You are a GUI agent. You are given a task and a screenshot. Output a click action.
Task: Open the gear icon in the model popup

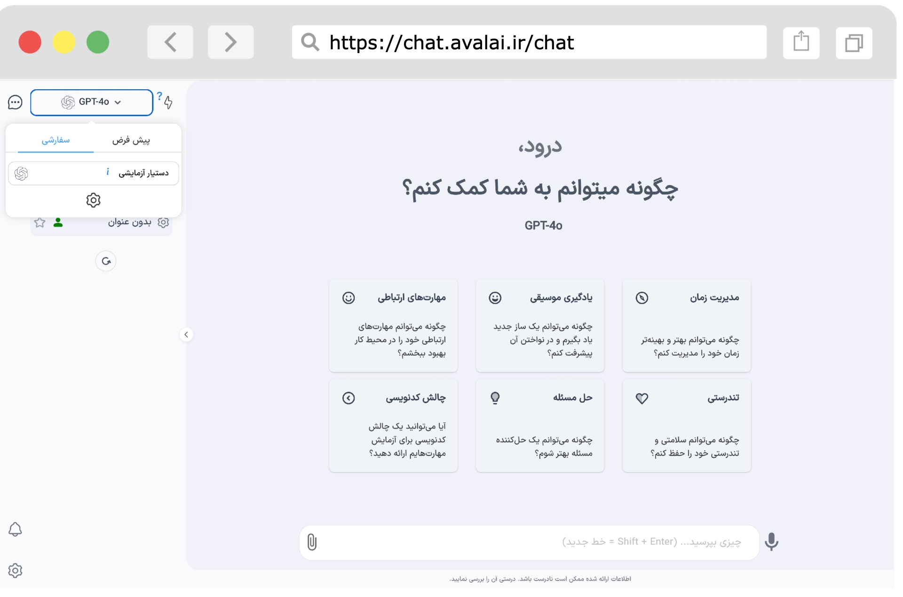[94, 201]
